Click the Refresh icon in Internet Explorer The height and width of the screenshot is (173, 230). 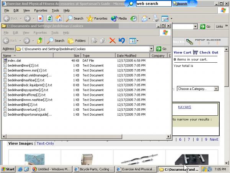pos(49,18)
